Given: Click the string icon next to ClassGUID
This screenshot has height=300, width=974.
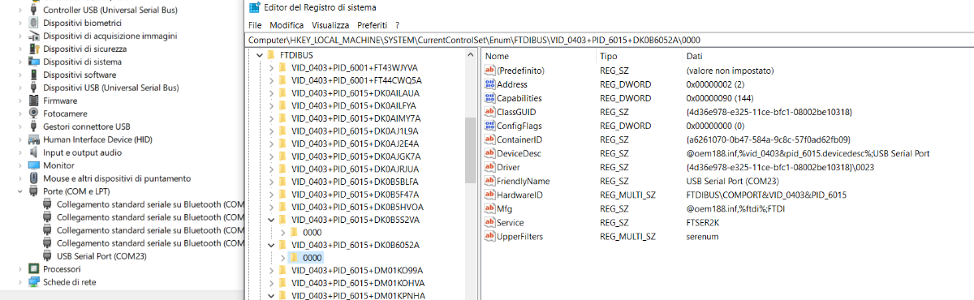Looking at the screenshot, I should 489,112.
